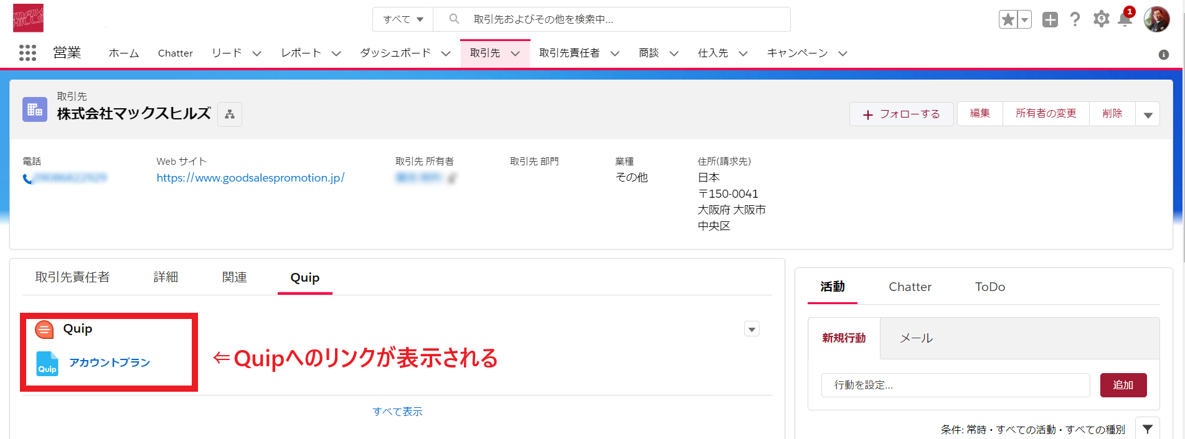The width and height of the screenshot is (1185, 439).
Task: Open more actions dropdown next to 削除
Action: (x=1148, y=114)
